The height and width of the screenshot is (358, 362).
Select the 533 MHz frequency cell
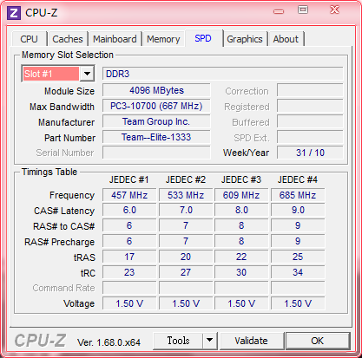(x=186, y=195)
